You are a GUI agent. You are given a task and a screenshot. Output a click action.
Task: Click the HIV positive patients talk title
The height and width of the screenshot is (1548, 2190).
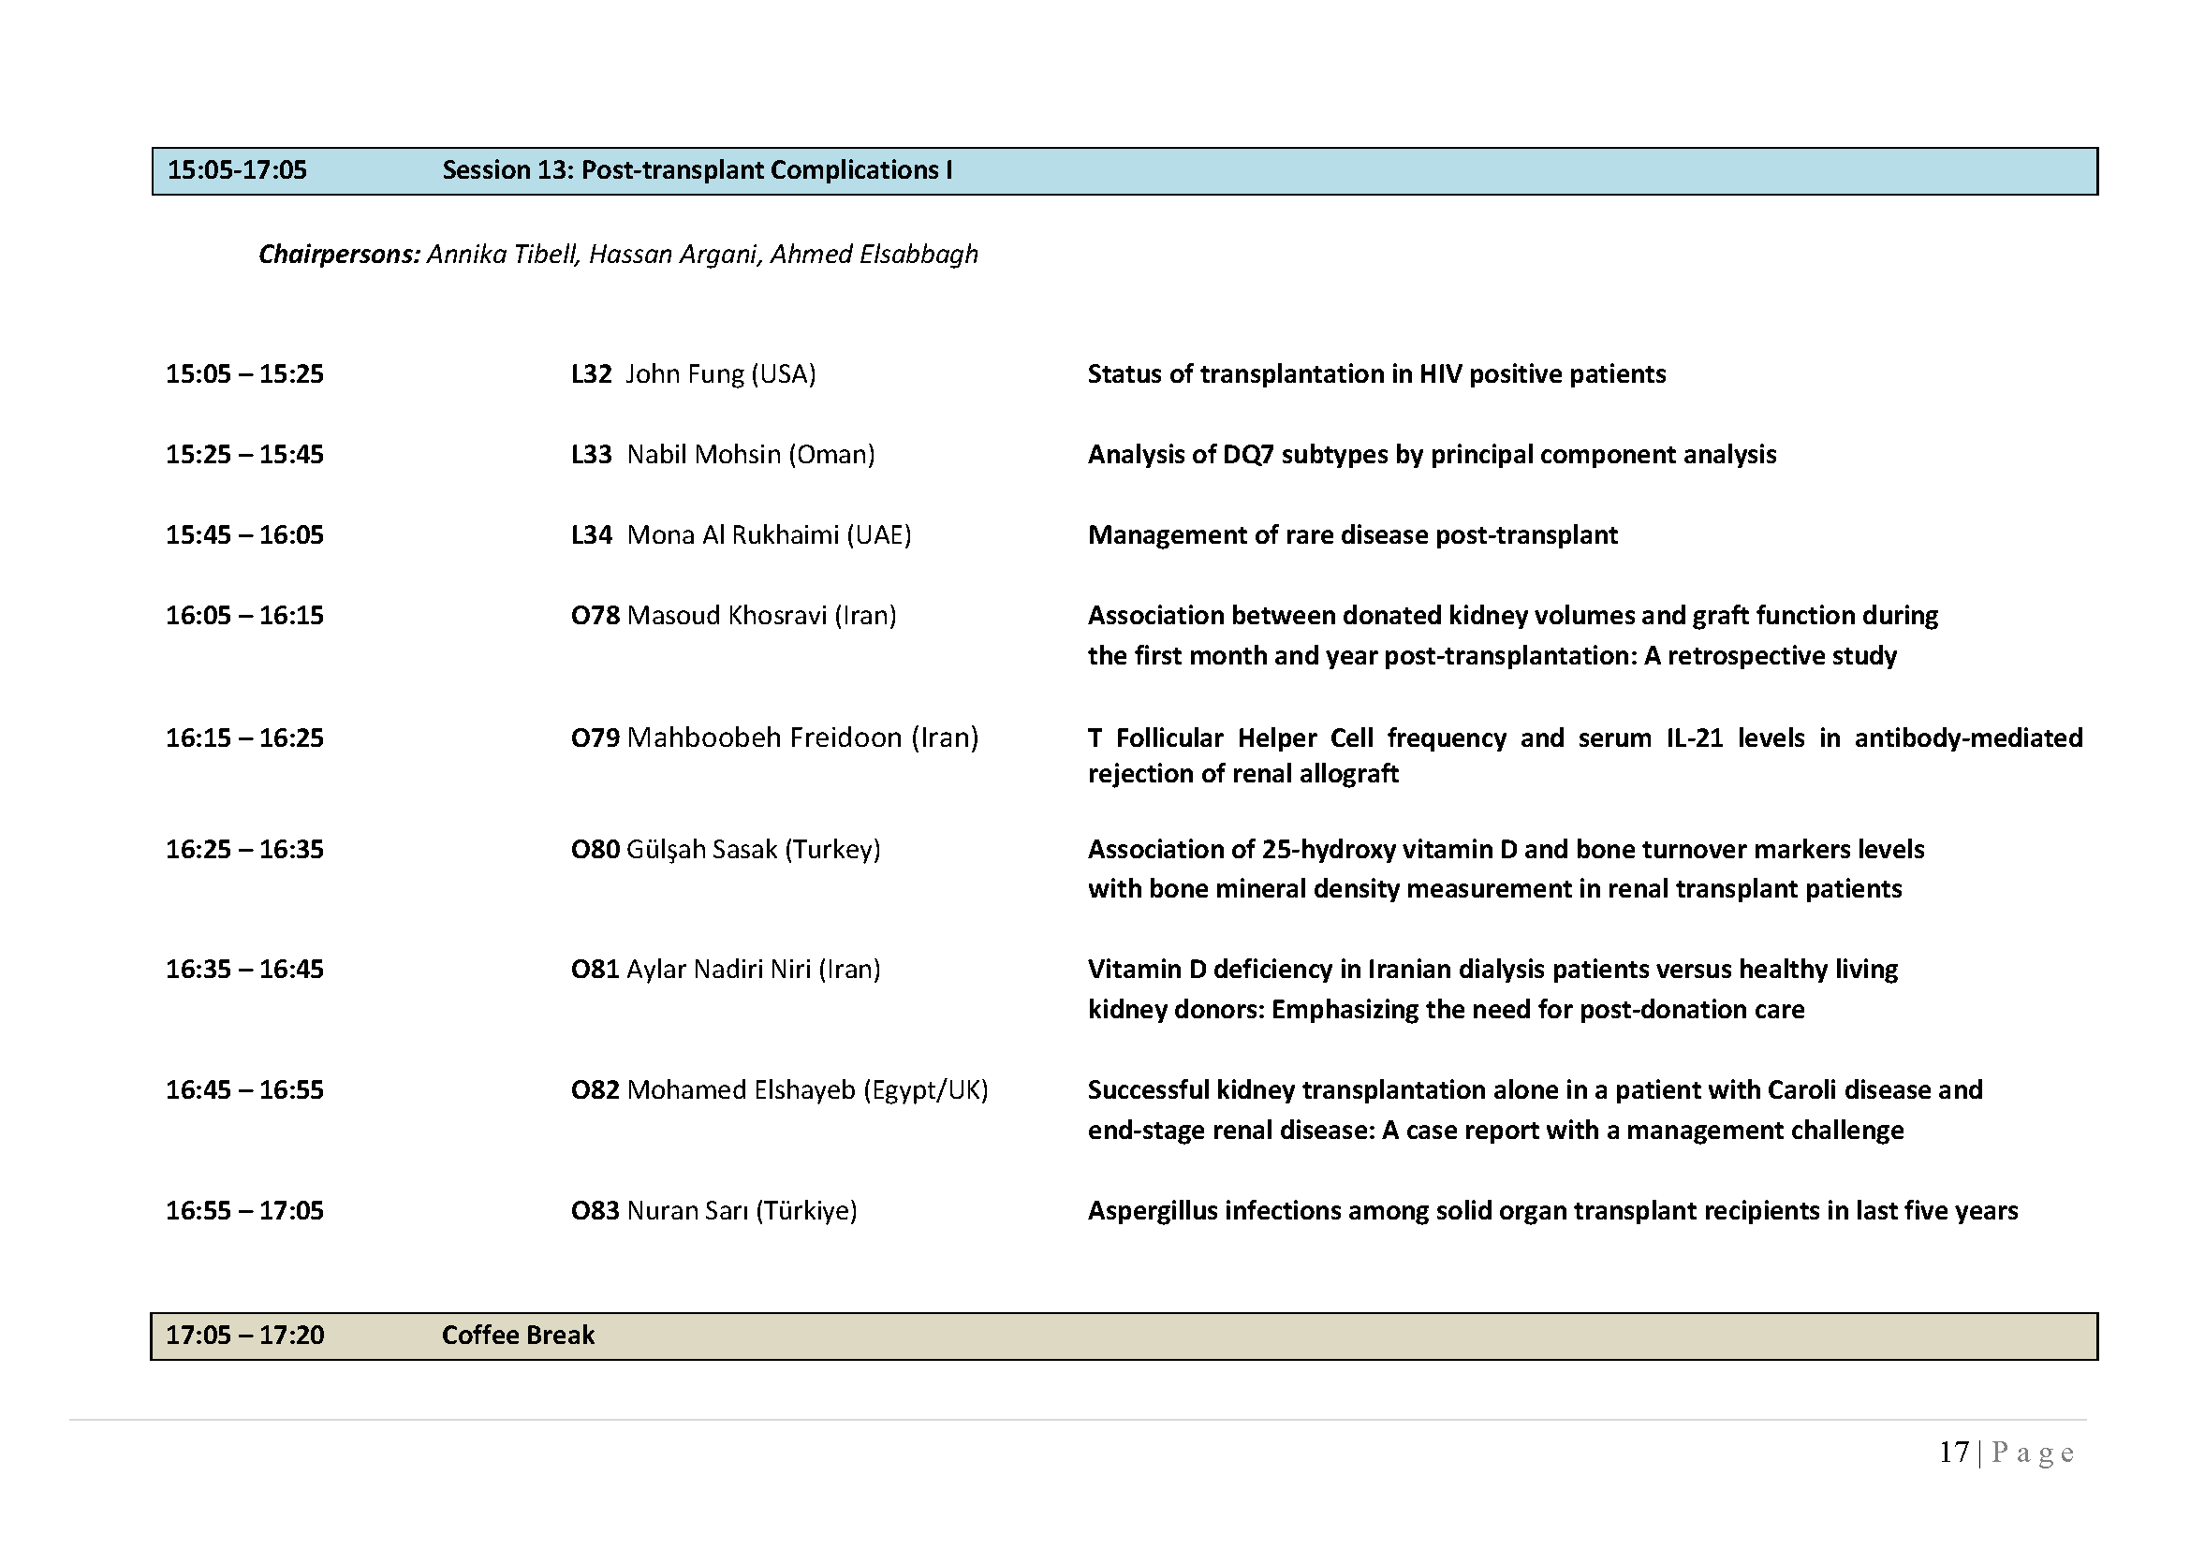click(x=1376, y=374)
